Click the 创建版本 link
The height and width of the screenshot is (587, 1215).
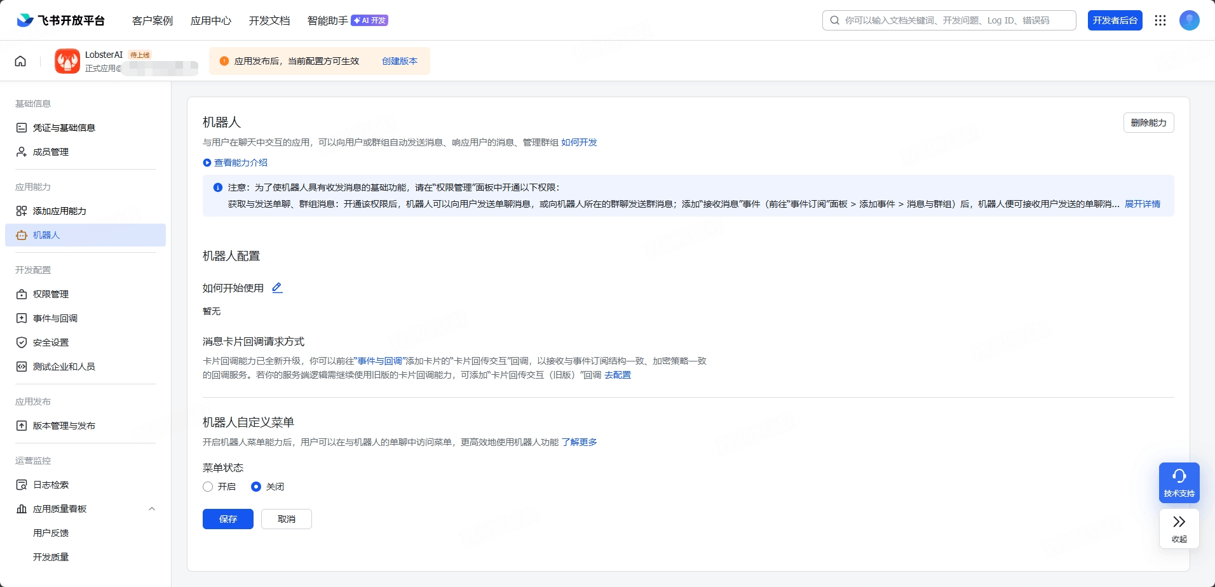pyautogui.click(x=399, y=61)
